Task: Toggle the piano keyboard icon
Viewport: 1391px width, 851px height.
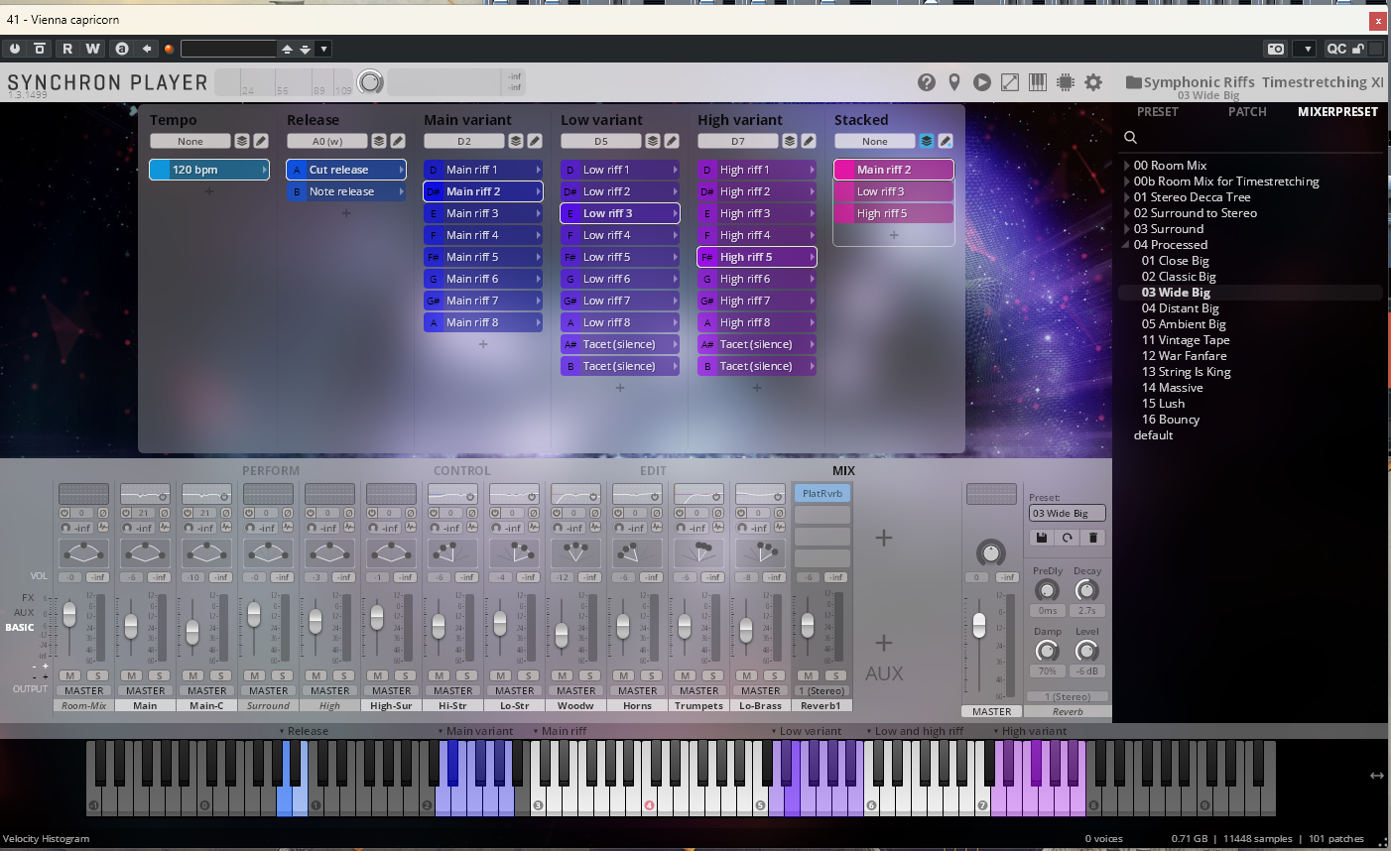Action: pos(1038,82)
